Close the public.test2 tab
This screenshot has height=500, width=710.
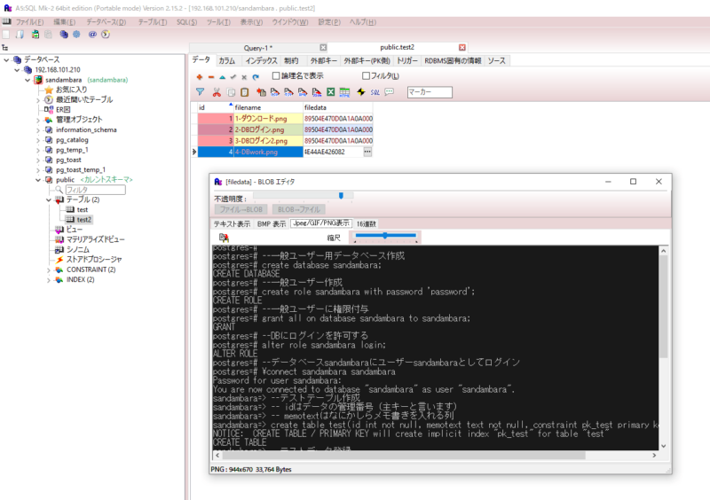pyautogui.click(x=461, y=48)
